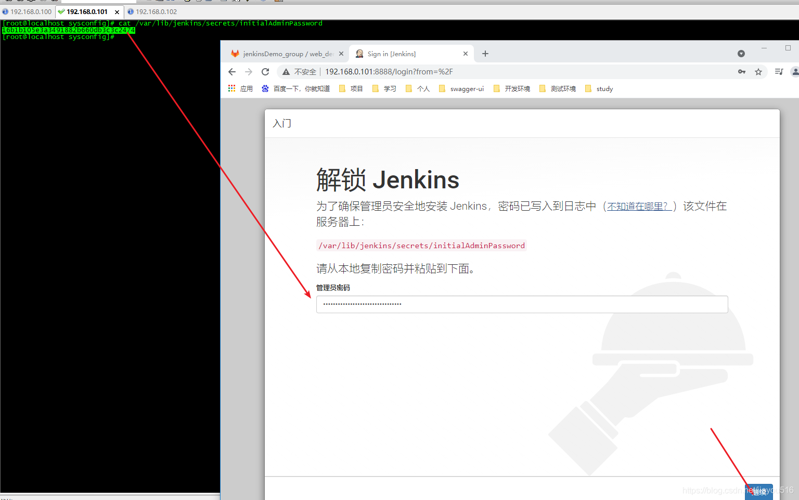The width and height of the screenshot is (799, 500).
Task: Close the jenkinsDemo_group browser tab
Action: click(x=341, y=54)
